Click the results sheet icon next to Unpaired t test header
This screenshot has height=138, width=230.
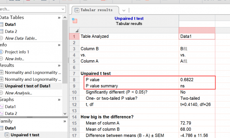point(75,21)
